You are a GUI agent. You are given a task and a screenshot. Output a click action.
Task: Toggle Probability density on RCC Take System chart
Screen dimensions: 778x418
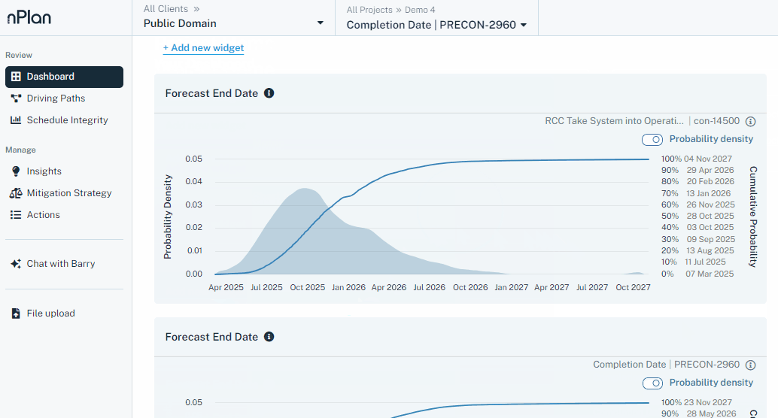click(652, 140)
